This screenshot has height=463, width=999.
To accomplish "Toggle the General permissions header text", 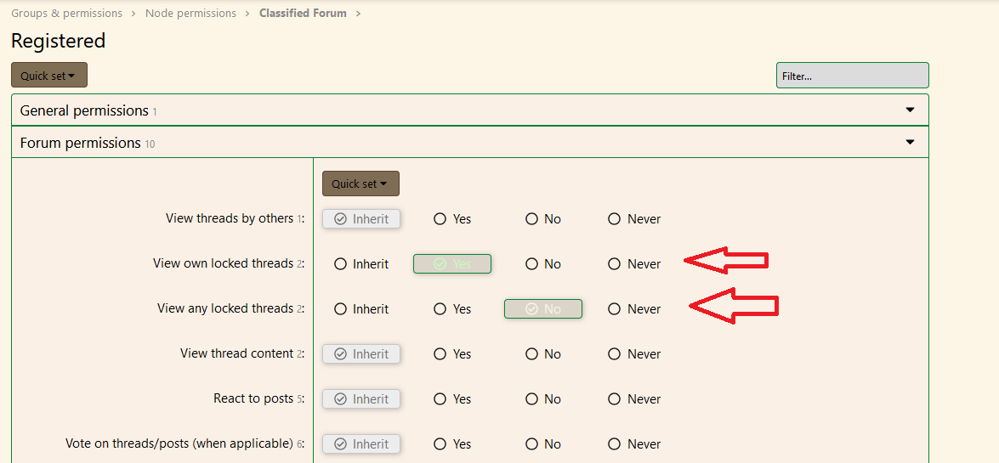I will coord(84,110).
